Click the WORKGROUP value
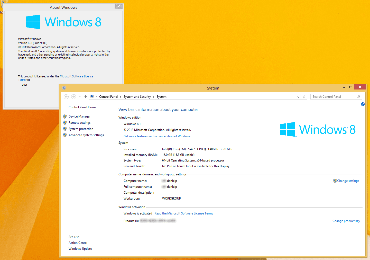The width and height of the screenshot is (370, 260). coord(171,199)
